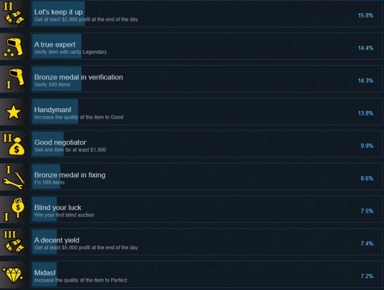
Task: Click the wrench and screwdriver fixing icon
Action: pyautogui.click(x=13, y=177)
